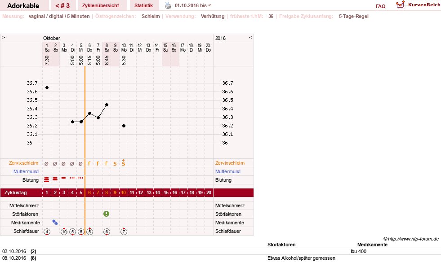The image size is (441, 271).
Task: Click heavy bleeding icon on day 1
Action: [x=47, y=180]
